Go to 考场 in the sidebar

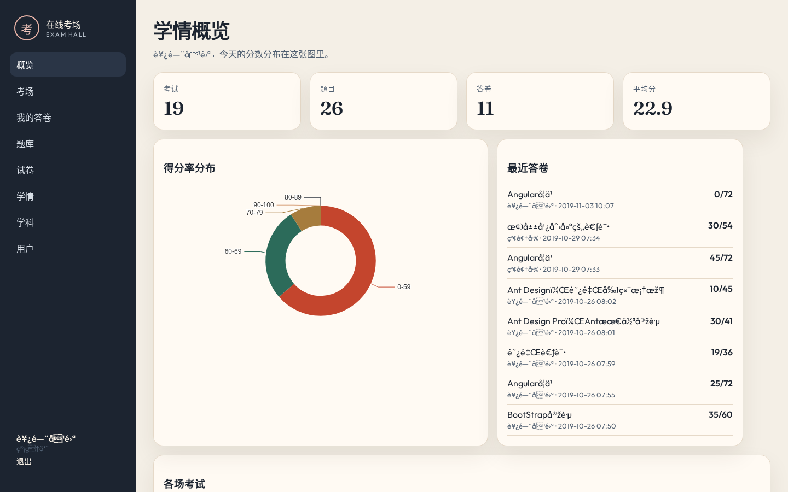68,91
